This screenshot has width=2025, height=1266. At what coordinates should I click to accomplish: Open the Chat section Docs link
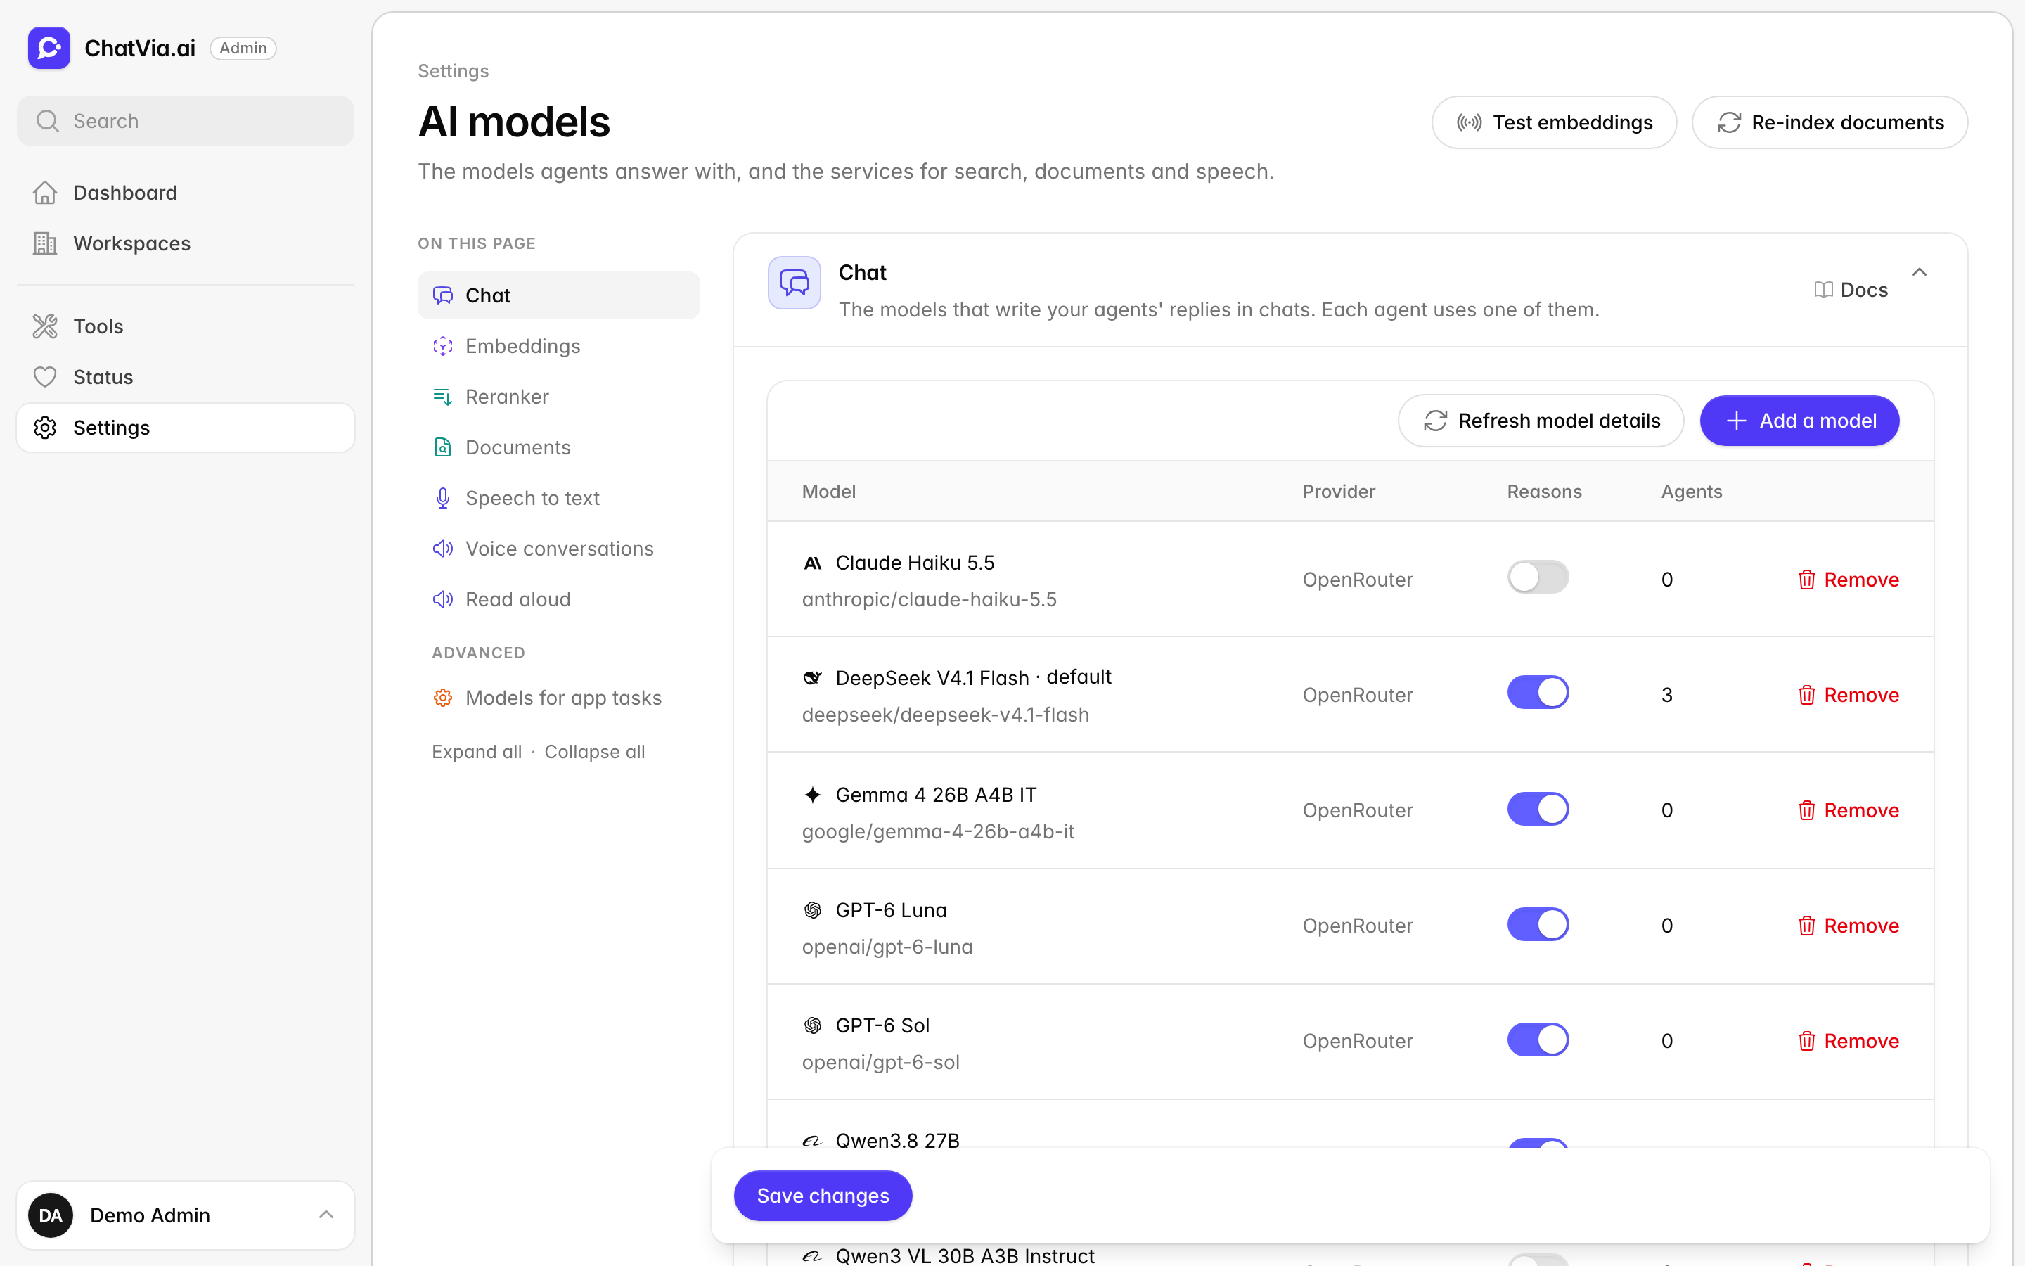pyautogui.click(x=1851, y=290)
